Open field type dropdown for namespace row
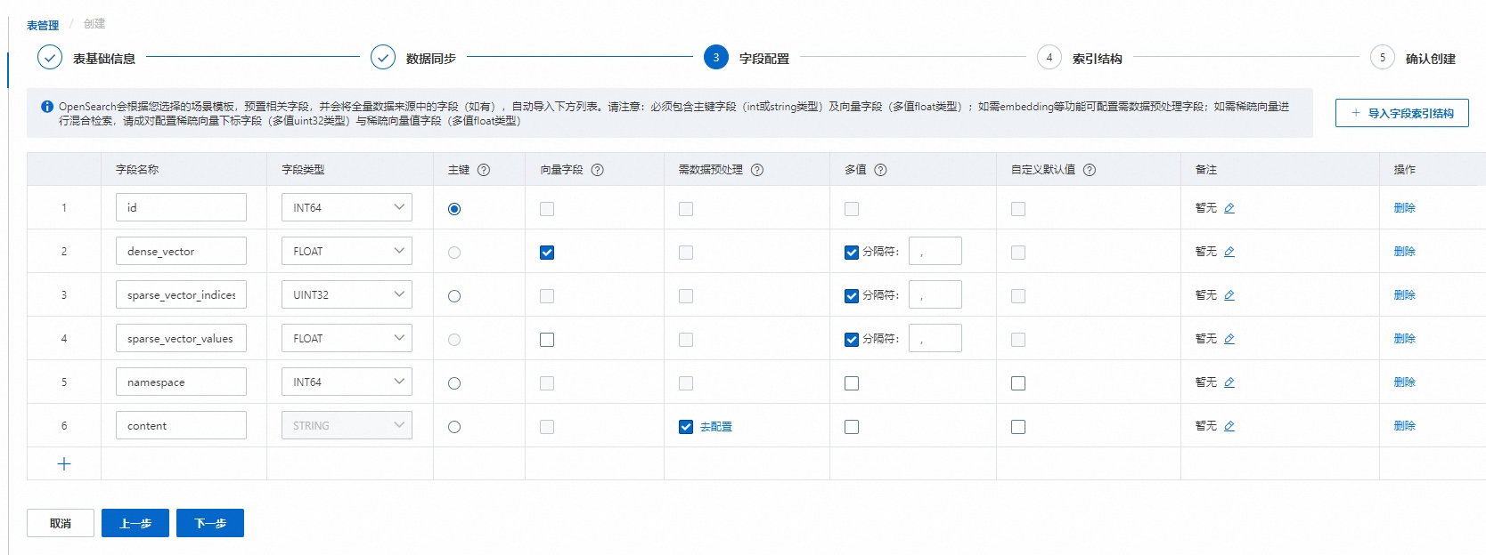Viewport: 1486px width, 555px height. [347, 382]
